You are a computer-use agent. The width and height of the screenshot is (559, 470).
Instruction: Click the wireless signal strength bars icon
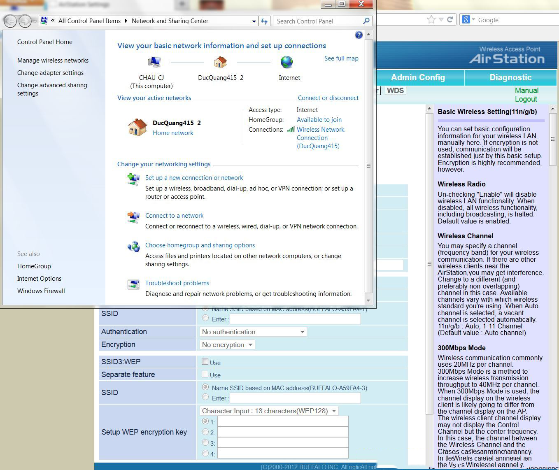[291, 129]
